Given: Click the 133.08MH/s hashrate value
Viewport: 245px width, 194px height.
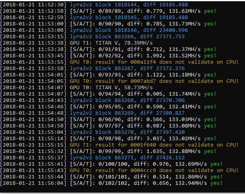Looking at the screenshot, I should (x=184, y=126).
